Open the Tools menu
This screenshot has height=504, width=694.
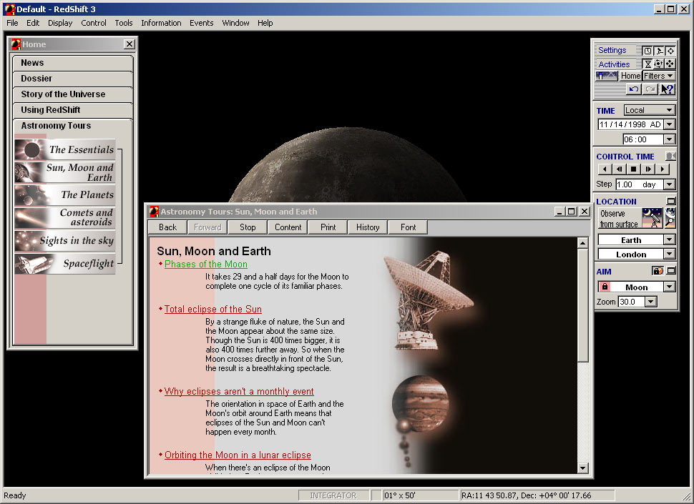[x=124, y=23]
